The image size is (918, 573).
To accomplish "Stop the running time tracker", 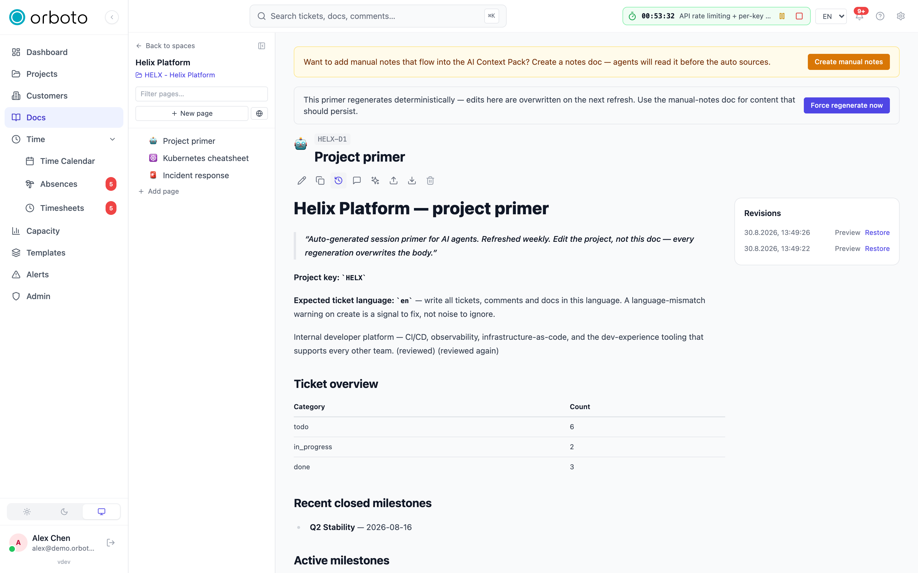I will coord(799,16).
